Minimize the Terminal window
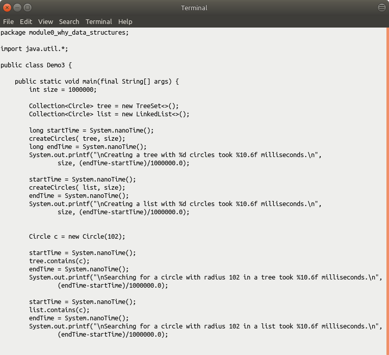Image resolution: width=389 pixels, height=355 pixels. 17,8
